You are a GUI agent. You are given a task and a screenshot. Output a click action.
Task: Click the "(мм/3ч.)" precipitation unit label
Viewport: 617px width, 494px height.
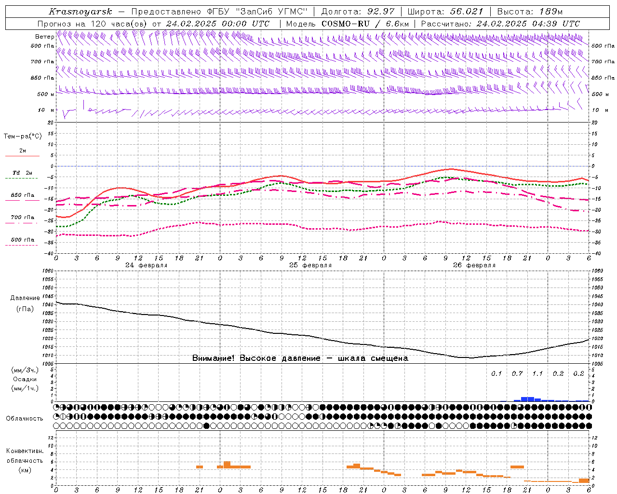[25, 370]
